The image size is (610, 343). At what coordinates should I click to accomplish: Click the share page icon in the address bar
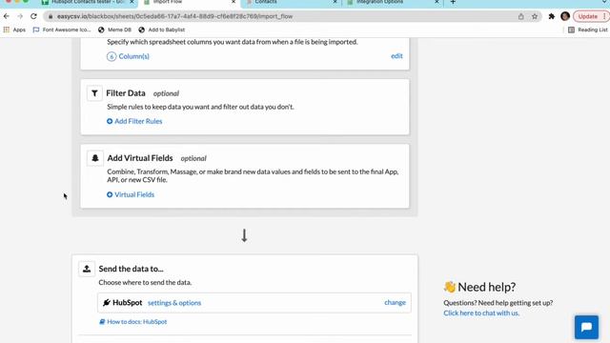click(521, 16)
